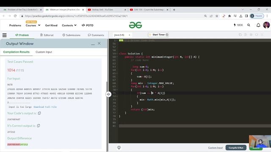The height and width of the screenshot is (152, 271).
Task: Open the Chrome three-dot menu
Action: tap(267, 16)
